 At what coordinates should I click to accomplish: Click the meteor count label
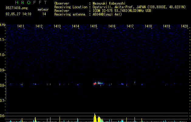43,9
